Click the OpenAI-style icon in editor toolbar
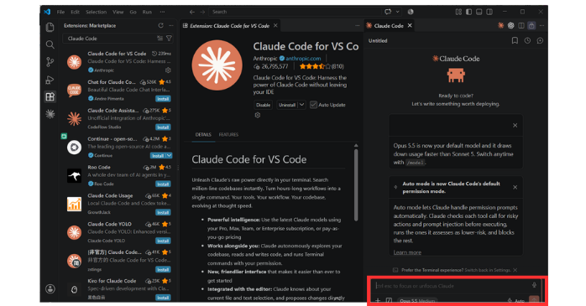586x306 pixels. pos(511,25)
